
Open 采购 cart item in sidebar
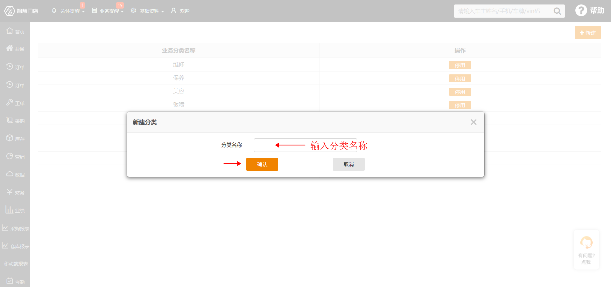(15, 121)
